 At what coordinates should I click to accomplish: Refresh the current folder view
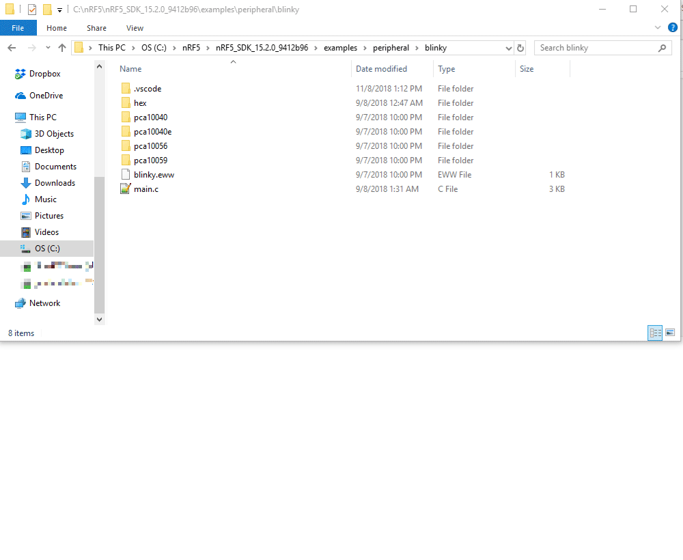(x=520, y=48)
